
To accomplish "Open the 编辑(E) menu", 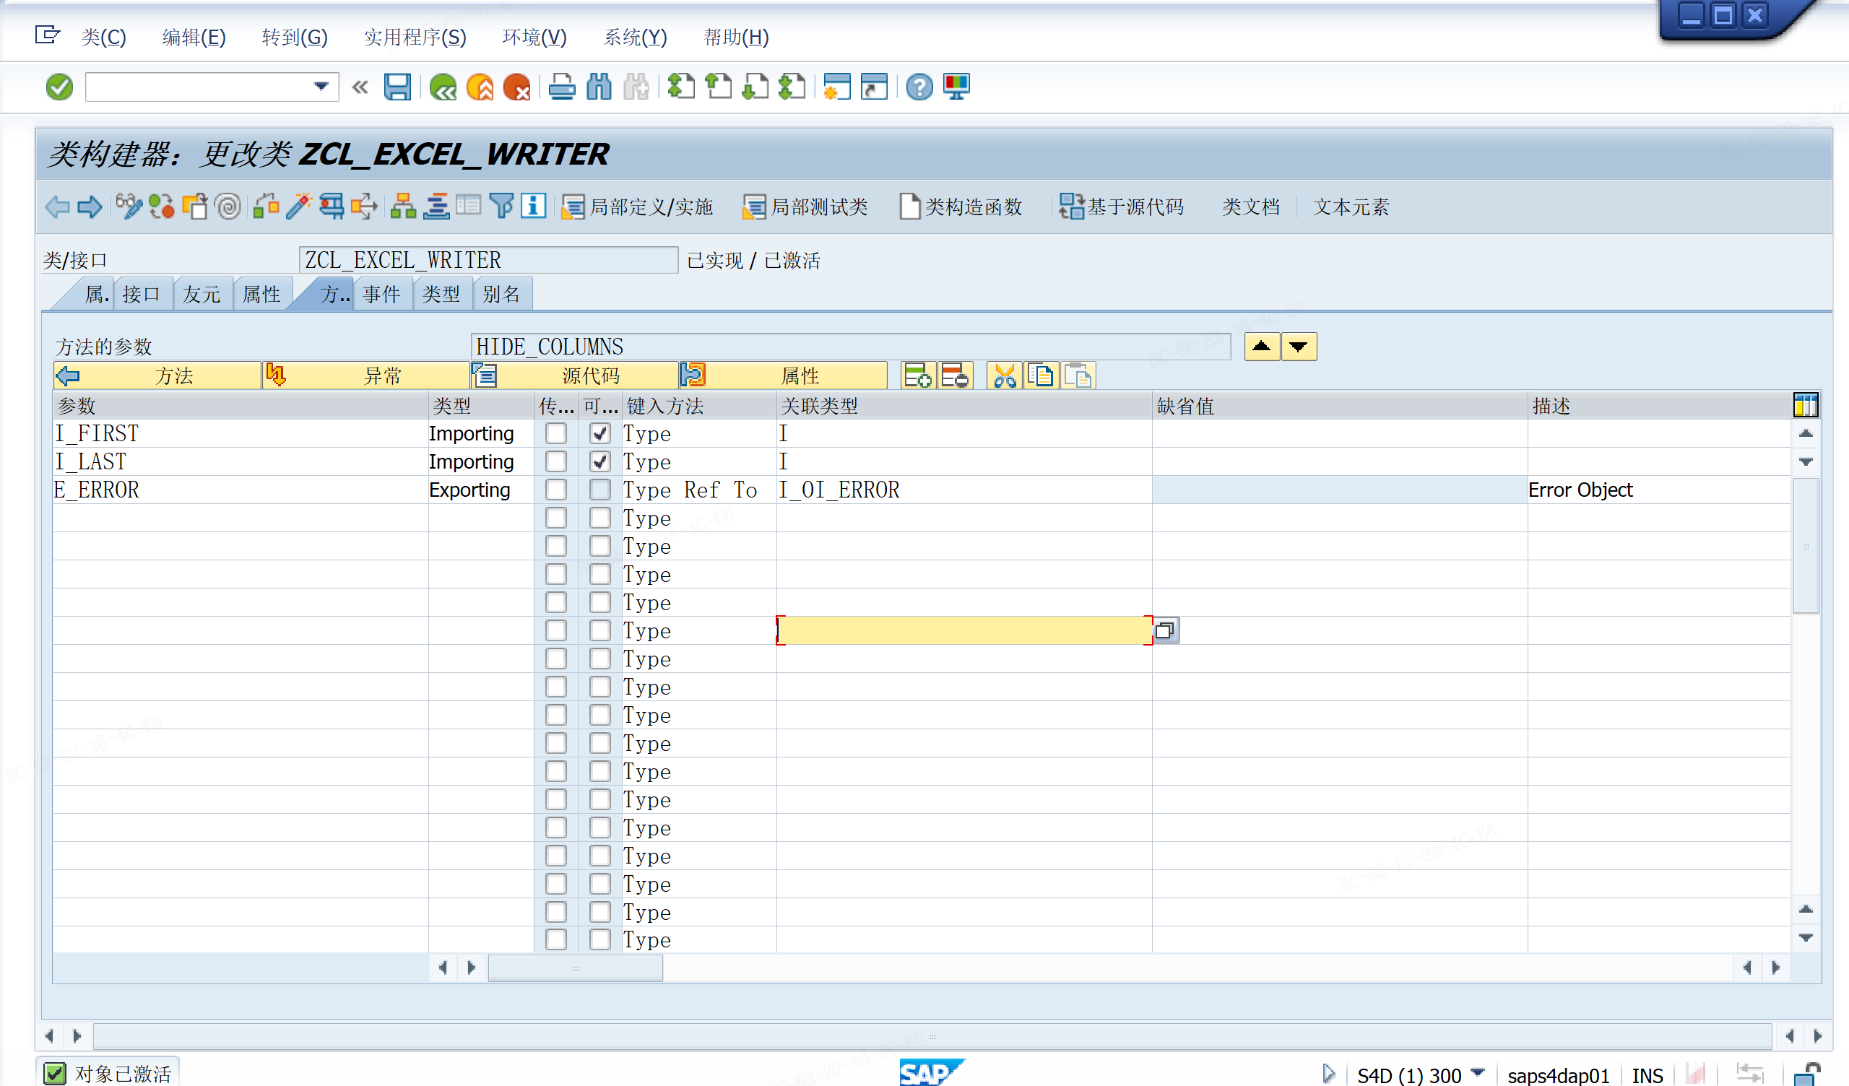I will pos(194,38).
